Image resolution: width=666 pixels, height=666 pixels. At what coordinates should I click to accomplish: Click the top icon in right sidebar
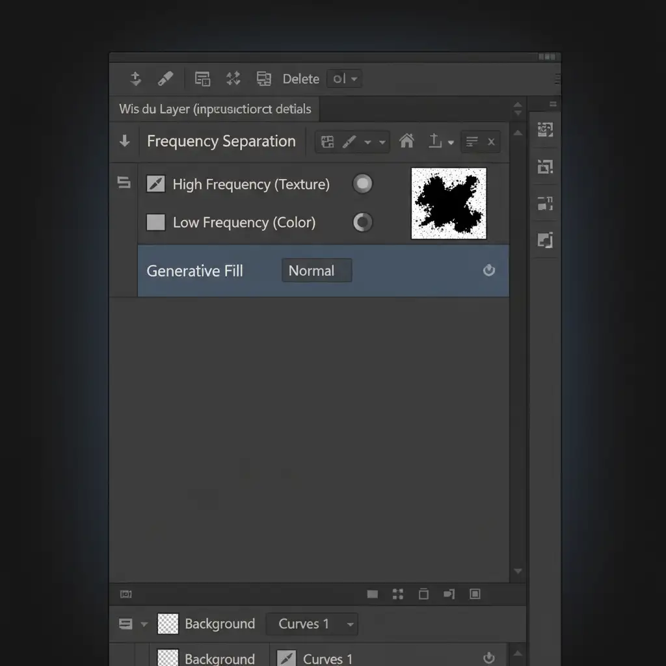pos(545,129)
